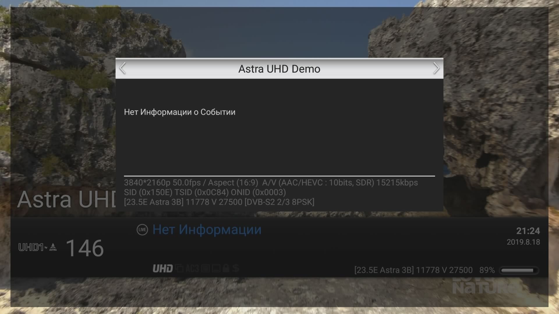Go to previous event with left arrow
559x314 pixels.
[123, 69]
